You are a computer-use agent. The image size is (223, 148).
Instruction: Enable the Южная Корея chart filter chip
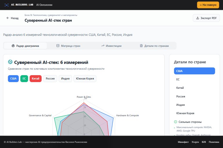tap(85, 79)
